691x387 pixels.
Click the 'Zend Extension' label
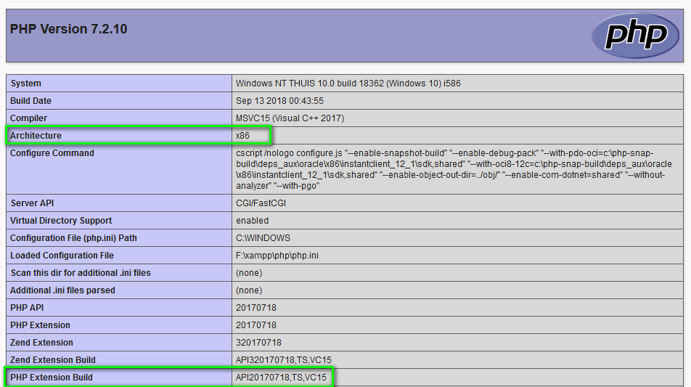41,343
